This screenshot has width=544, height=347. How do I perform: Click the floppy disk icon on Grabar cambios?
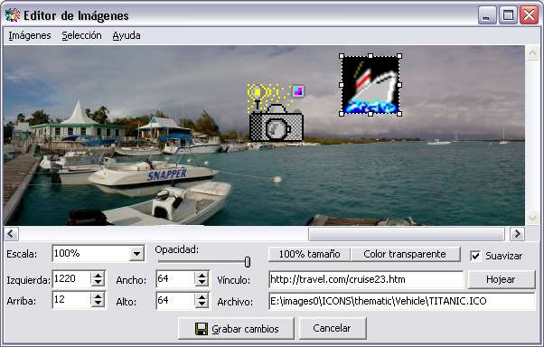[202, 329]
